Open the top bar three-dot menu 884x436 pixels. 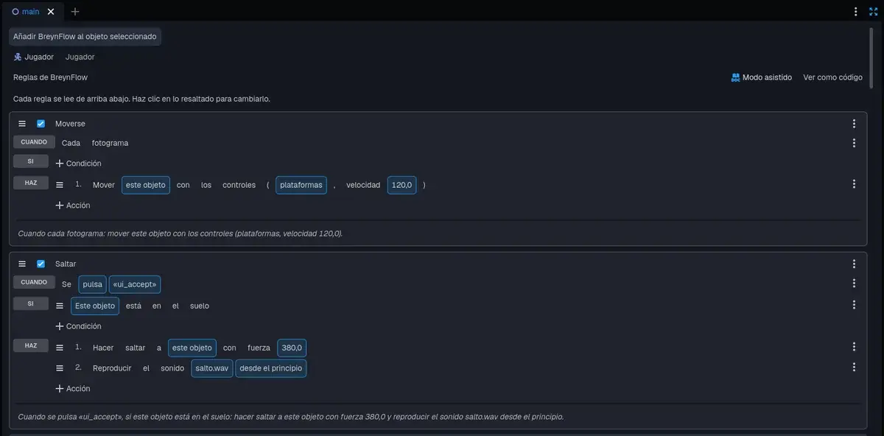click(x=856, y=12)
